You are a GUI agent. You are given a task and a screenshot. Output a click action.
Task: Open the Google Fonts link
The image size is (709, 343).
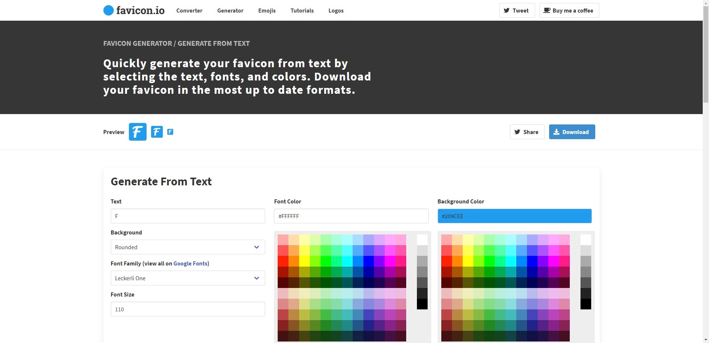(190, 263)
